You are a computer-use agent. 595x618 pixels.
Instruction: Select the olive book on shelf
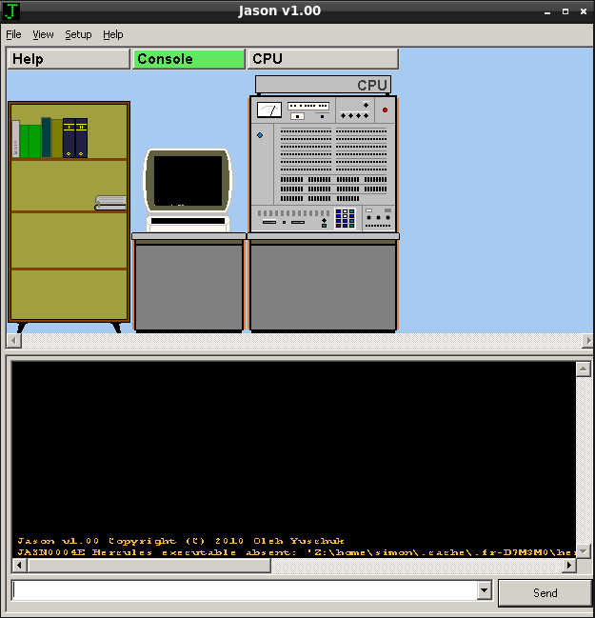[57, 138]
